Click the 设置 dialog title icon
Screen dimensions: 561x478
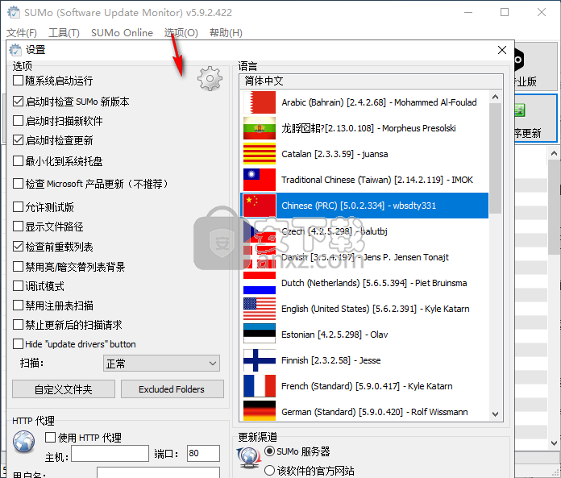point(15,50)
